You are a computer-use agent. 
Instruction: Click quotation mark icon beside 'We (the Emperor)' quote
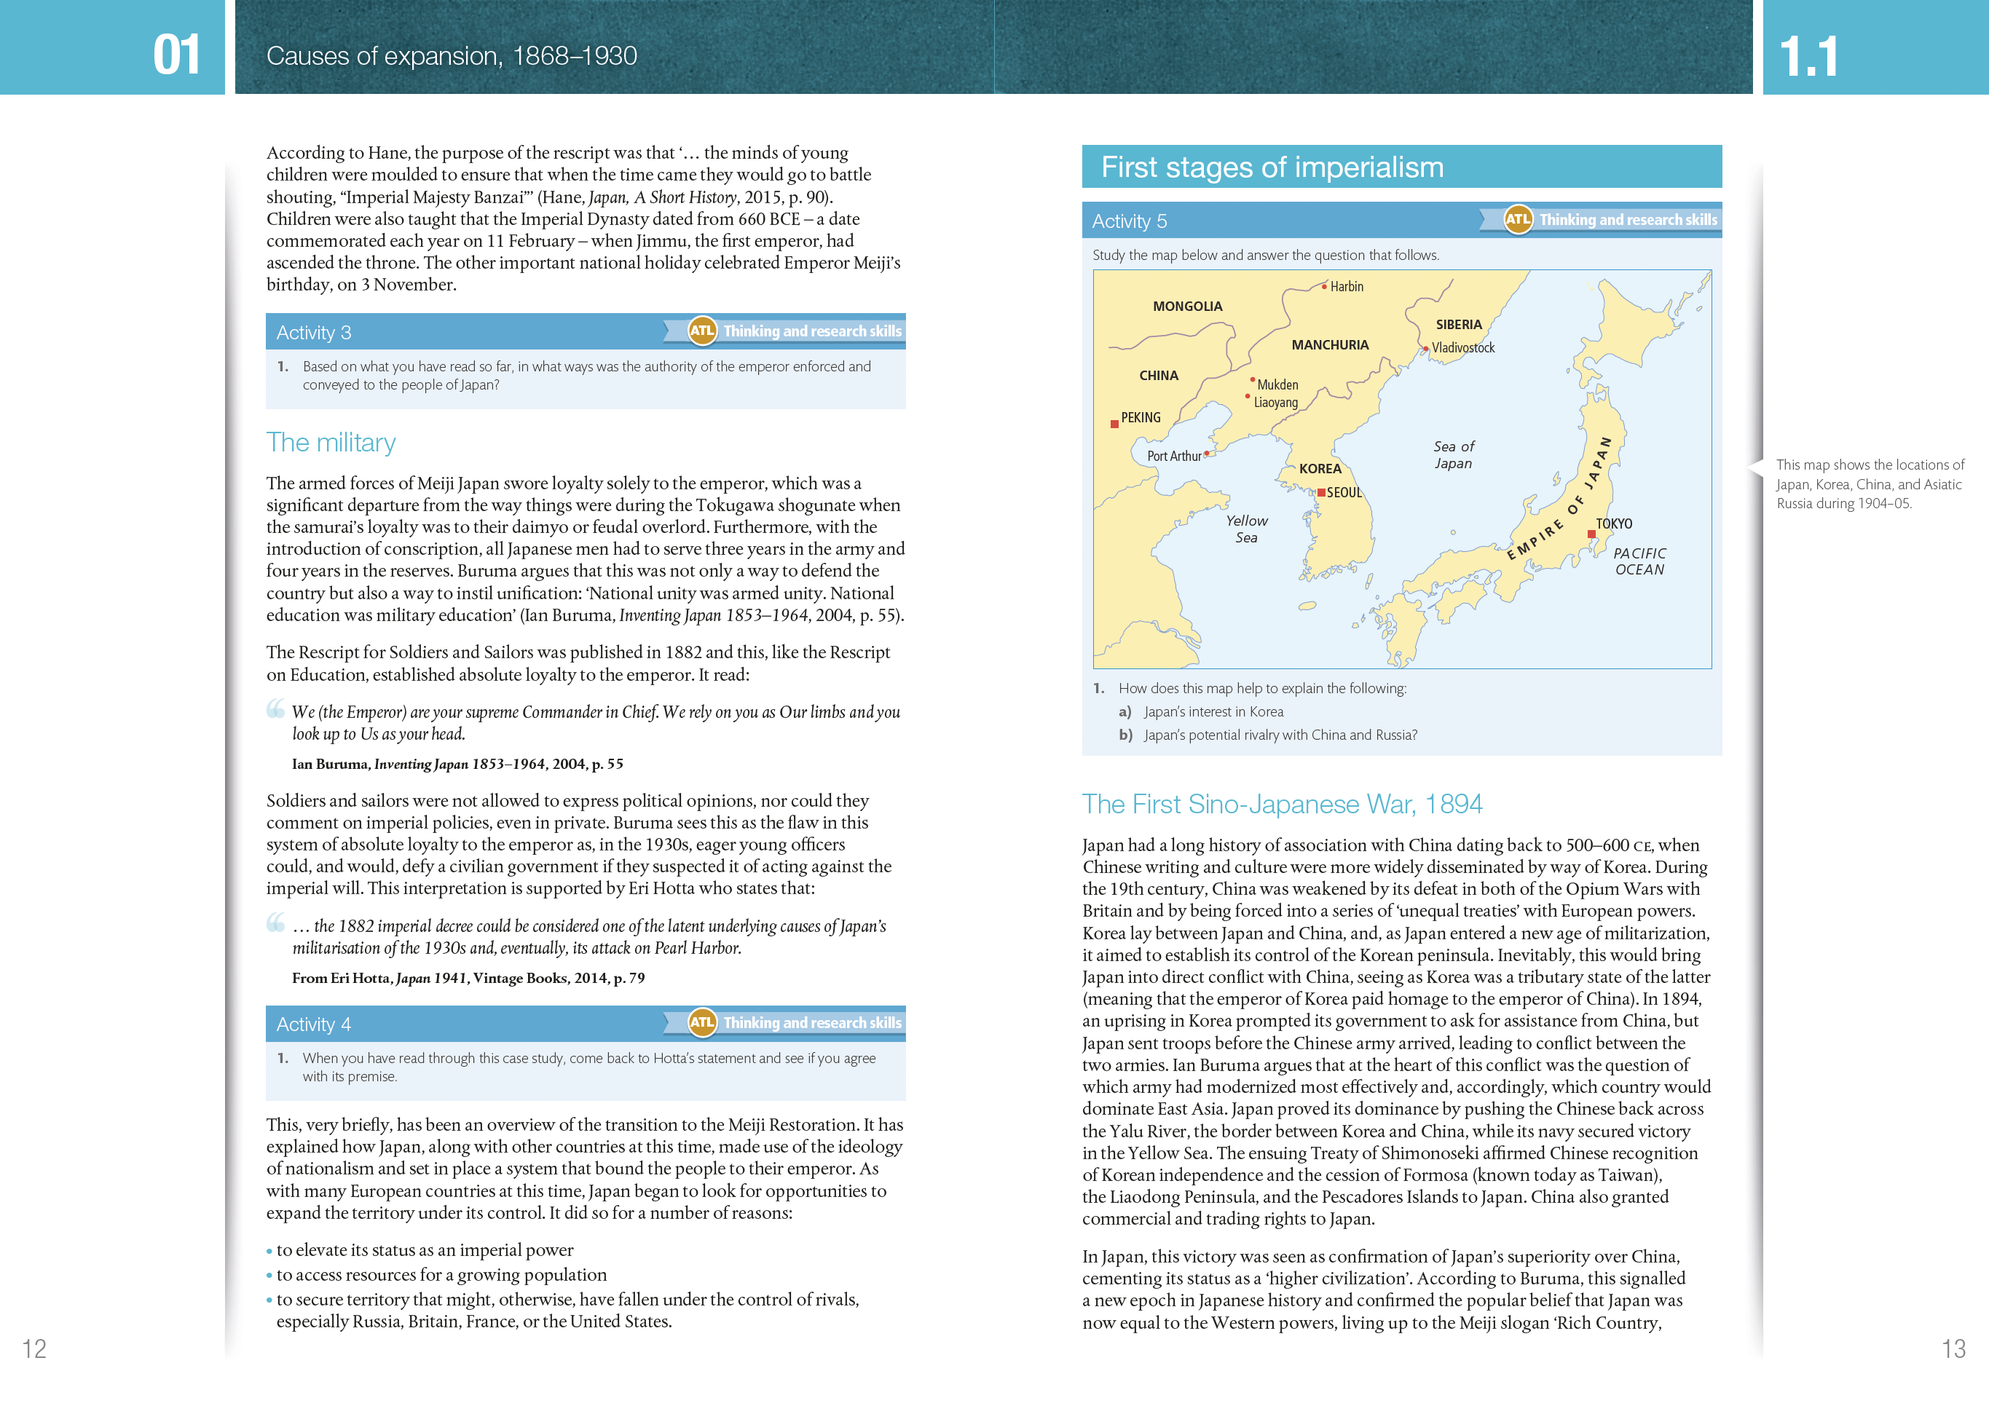(275, 708)
